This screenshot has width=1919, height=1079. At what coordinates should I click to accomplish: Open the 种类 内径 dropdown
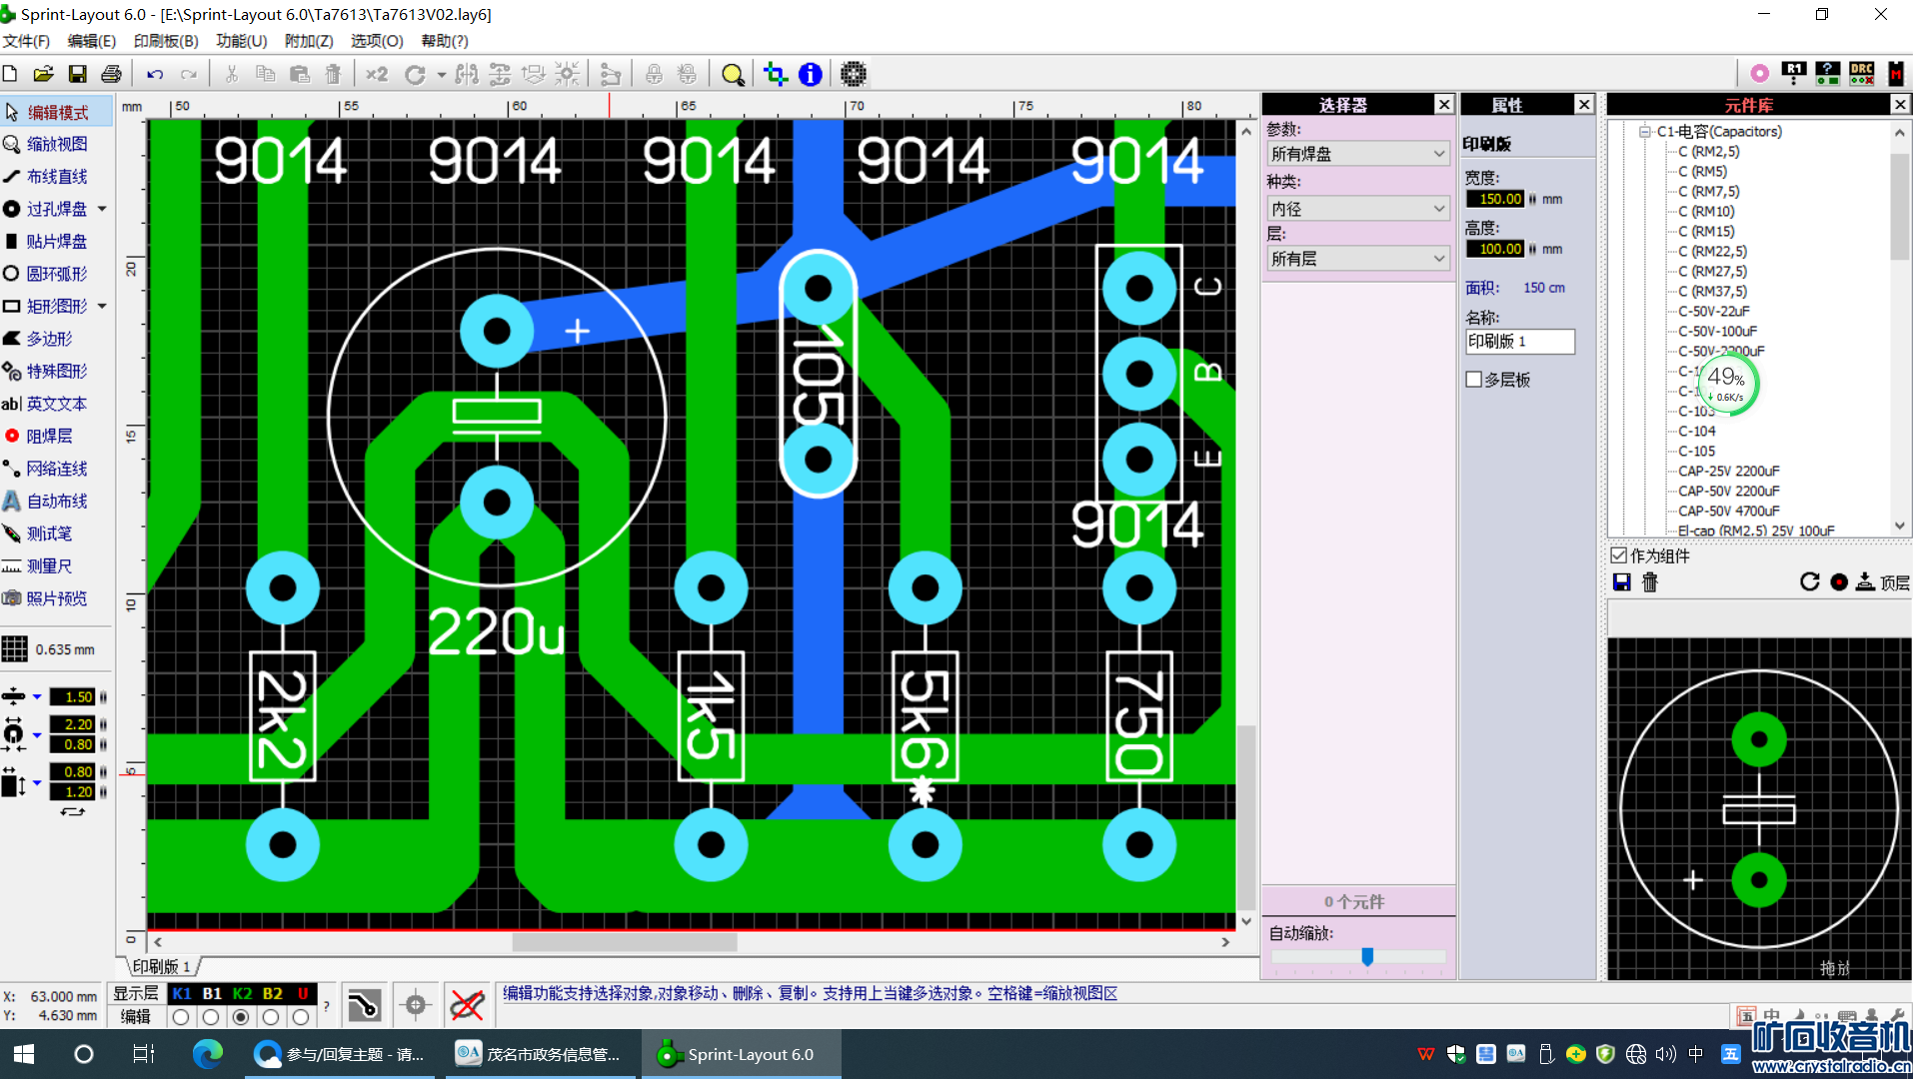click(x=1358, y=209)
